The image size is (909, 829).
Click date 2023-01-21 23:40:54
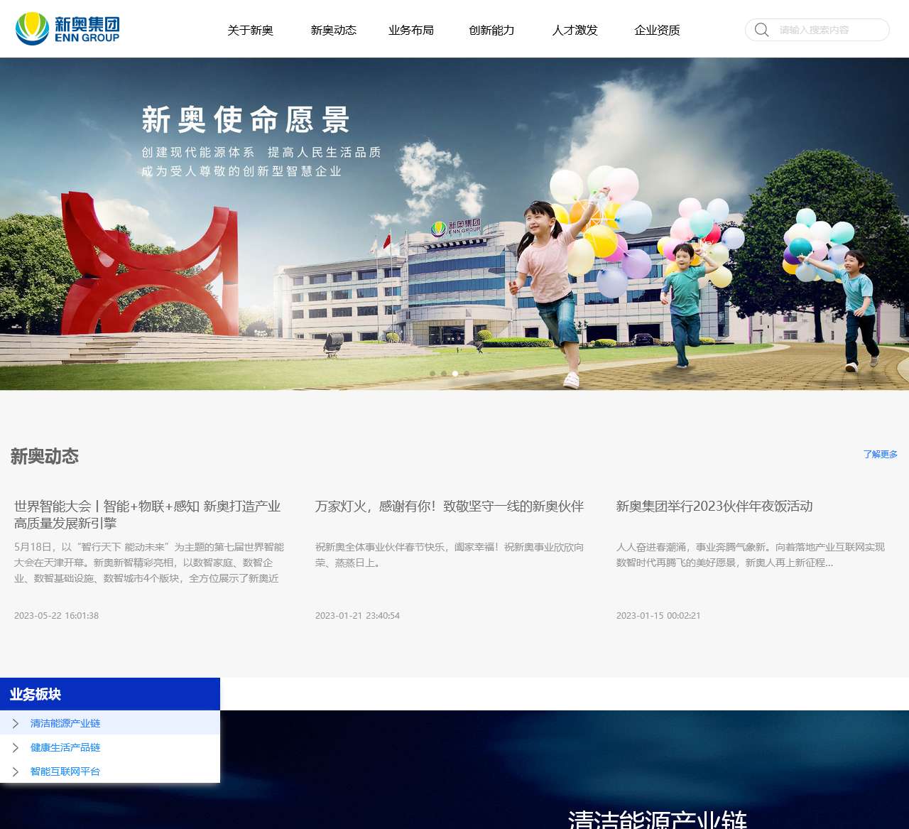coord(357,615)
